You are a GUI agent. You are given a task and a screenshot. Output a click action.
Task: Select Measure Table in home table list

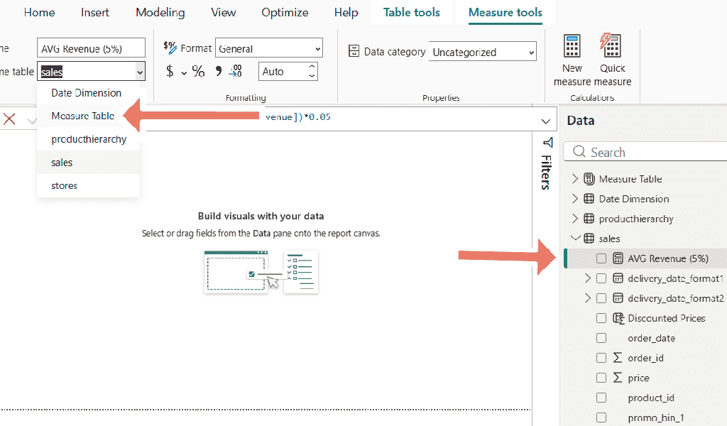click(83, 116)
